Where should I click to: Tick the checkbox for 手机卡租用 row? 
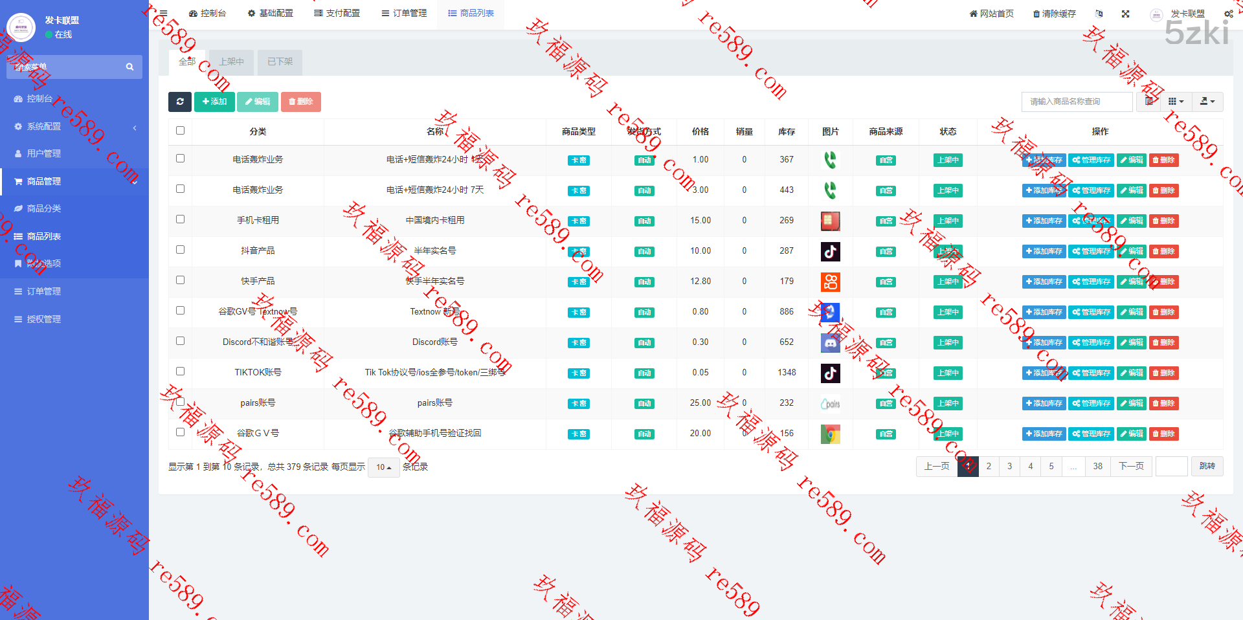click(180, 219)
